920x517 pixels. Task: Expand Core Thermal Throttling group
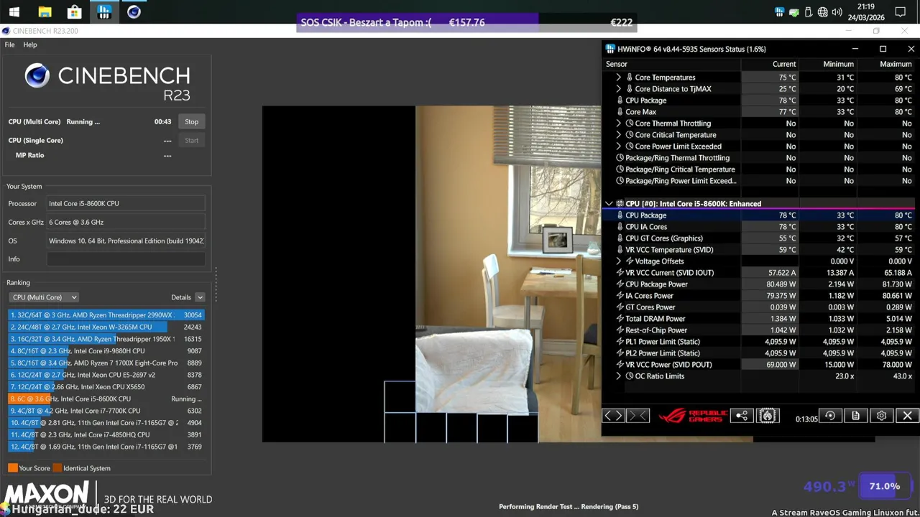click(x=618, y=124)
